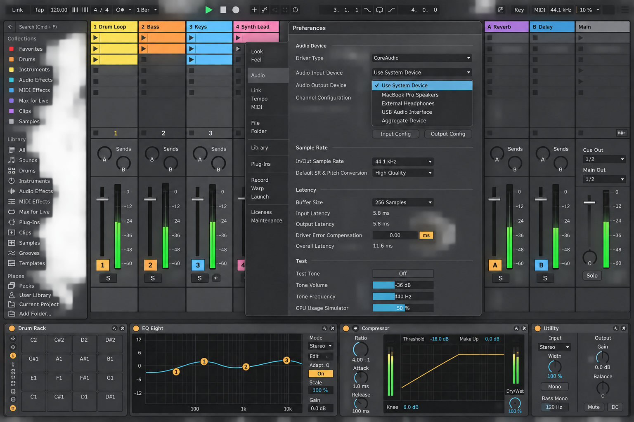Solo track 1 Drum Loop
This screenshot has width=634, height=422.
coord(108,278)
